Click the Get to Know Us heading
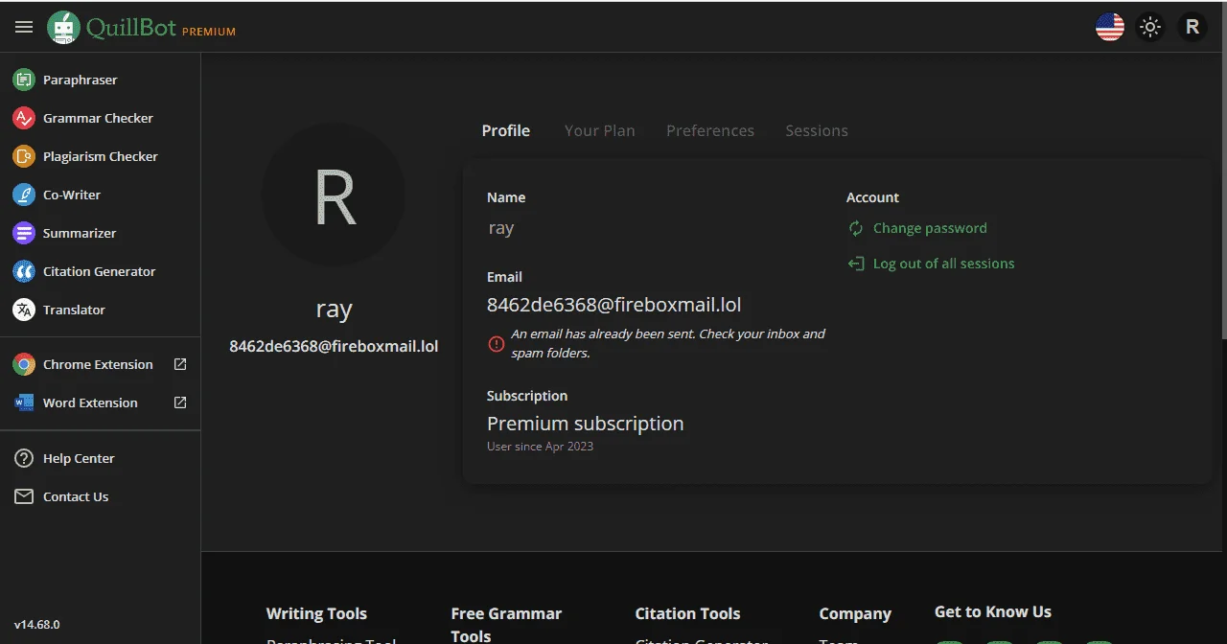Image resolution: width=1227 pixels, height=644 pixels. [993, 611]
